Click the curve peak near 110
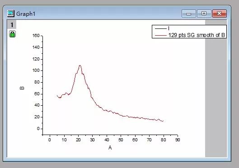Viewport: 239px width, 168px height. (80, 65)
